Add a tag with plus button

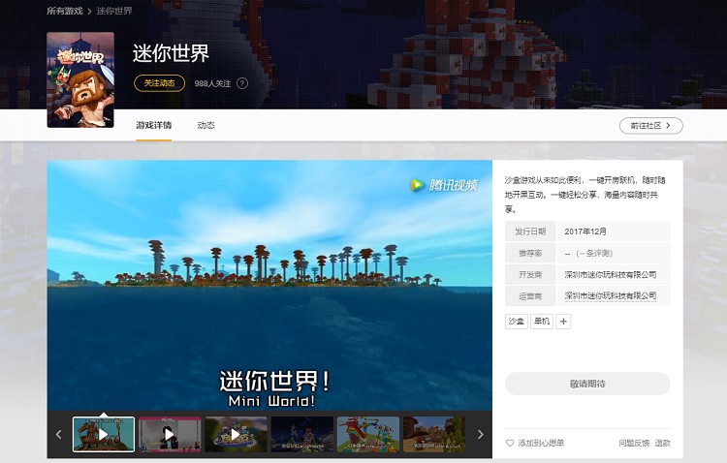point(563,322)
